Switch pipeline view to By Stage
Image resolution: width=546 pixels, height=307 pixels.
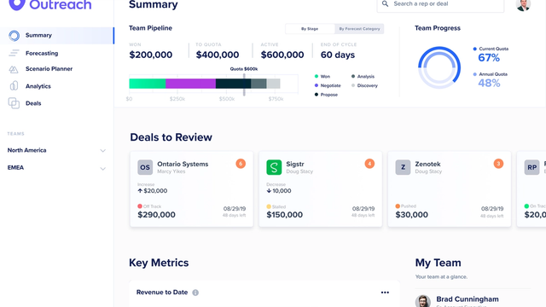310,28
